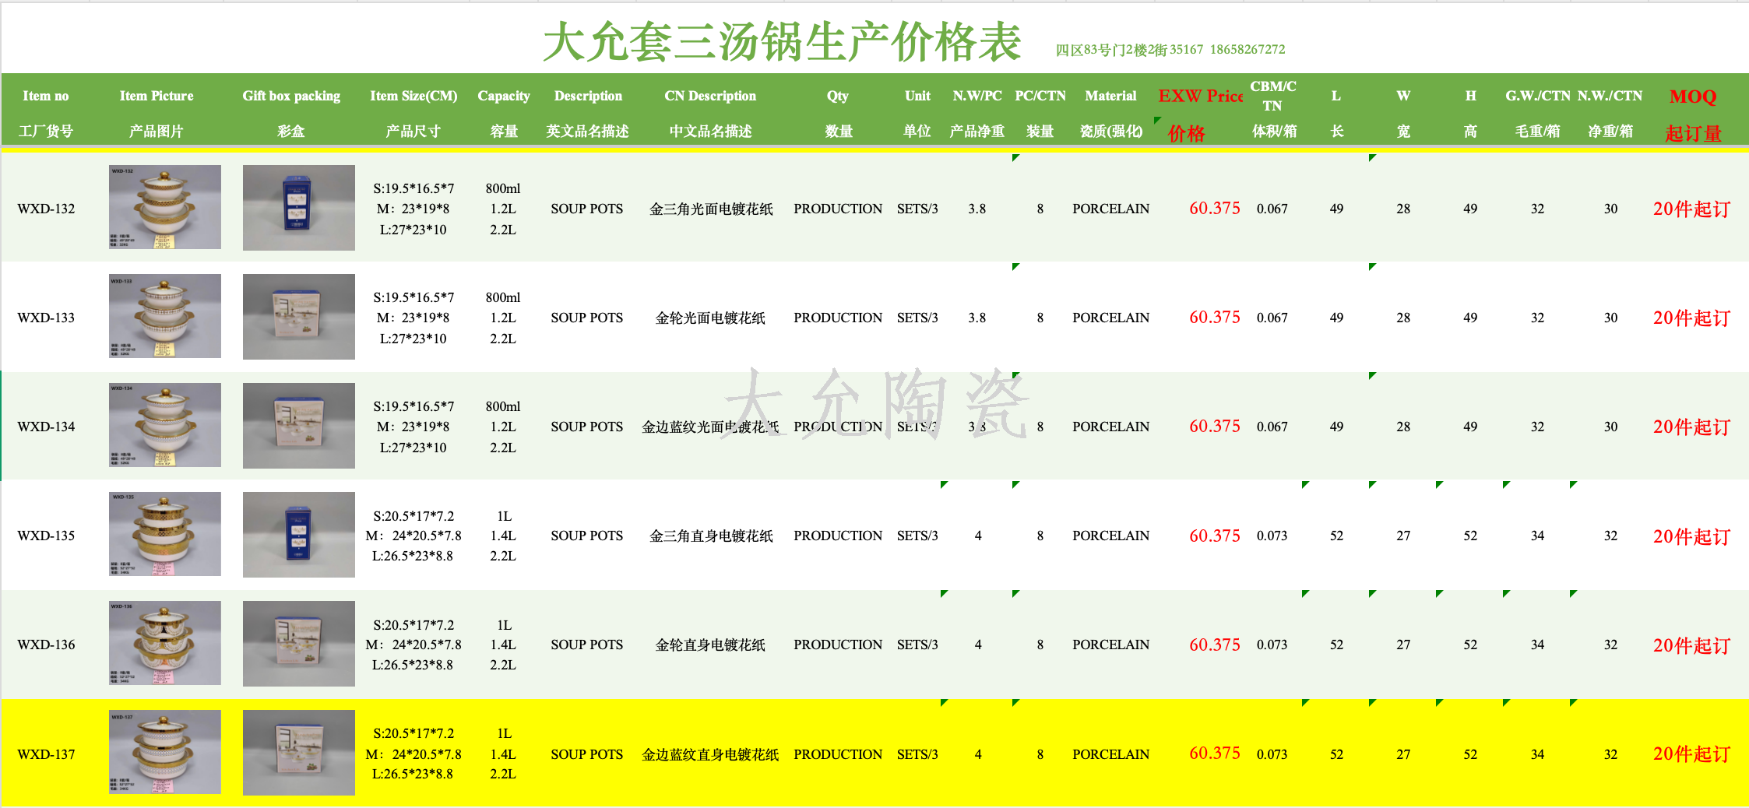Click the 20件起订 cell in WXD-136 row
The width and height of the screenshot is (1749, 808).
1691,645
